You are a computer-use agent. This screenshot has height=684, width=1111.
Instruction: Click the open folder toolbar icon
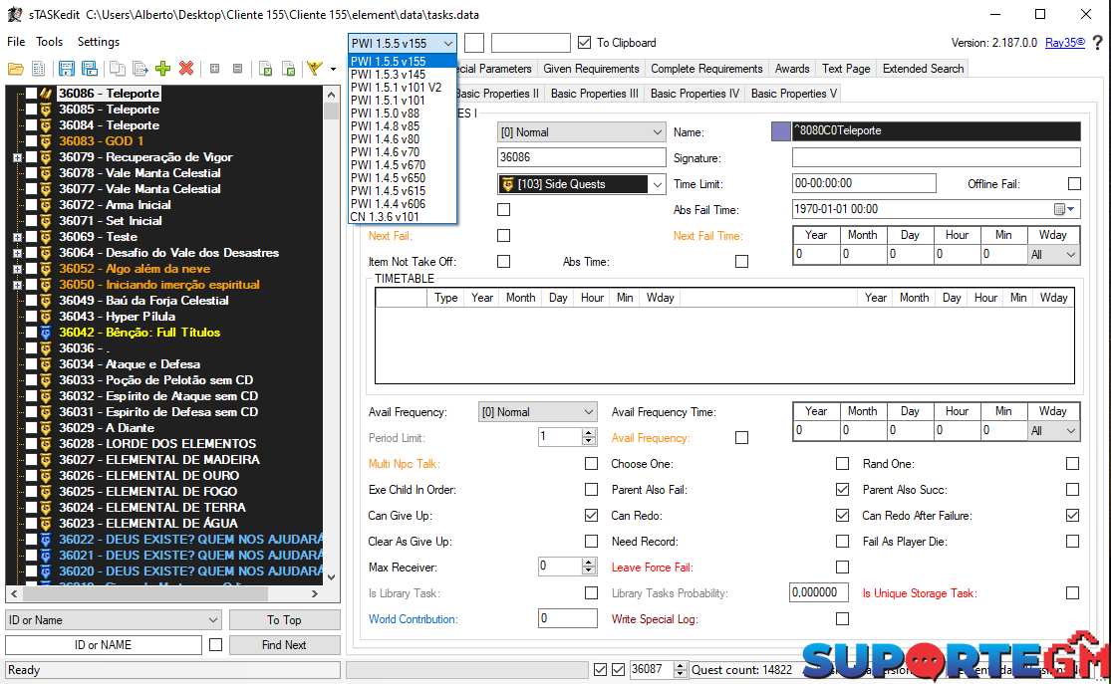coord(16,69)
